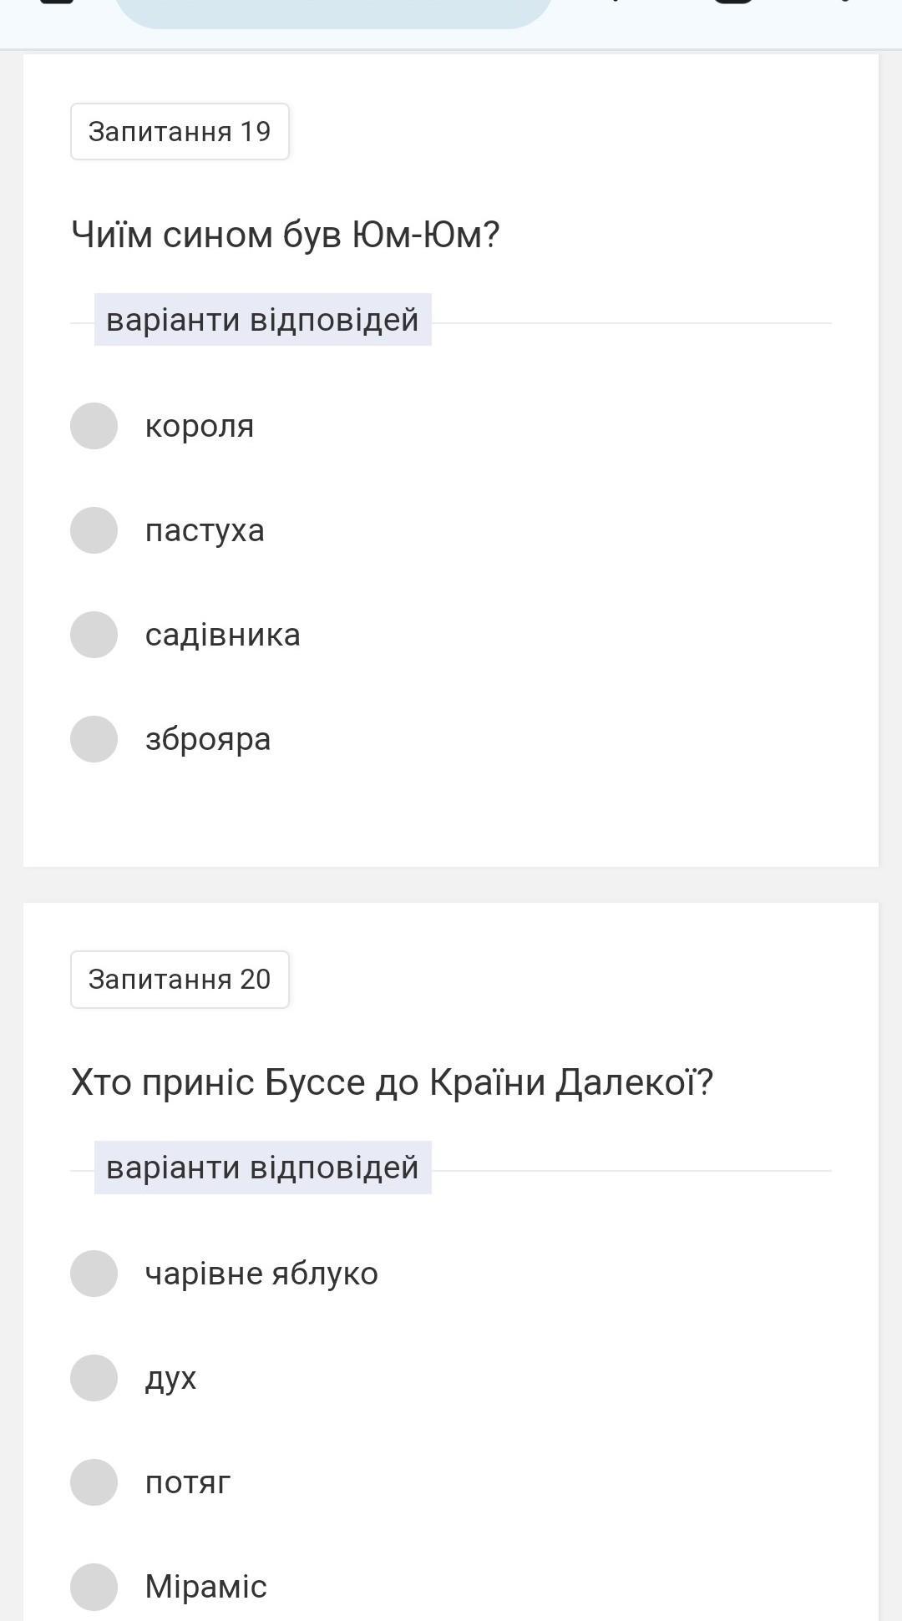Tick the 'потяг' radio button
902x1621 pixels.
pos(94,1482)
